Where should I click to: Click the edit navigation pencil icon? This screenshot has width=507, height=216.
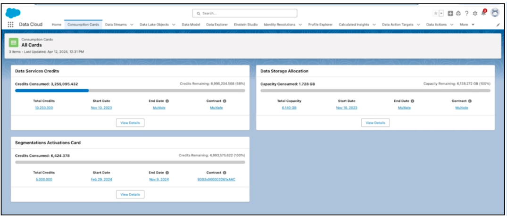point(498,25)
